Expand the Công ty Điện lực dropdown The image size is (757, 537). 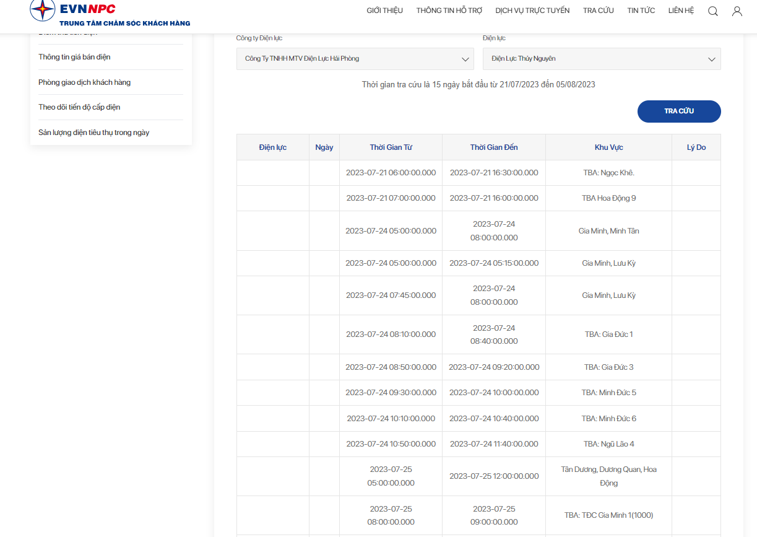(355, 59)
